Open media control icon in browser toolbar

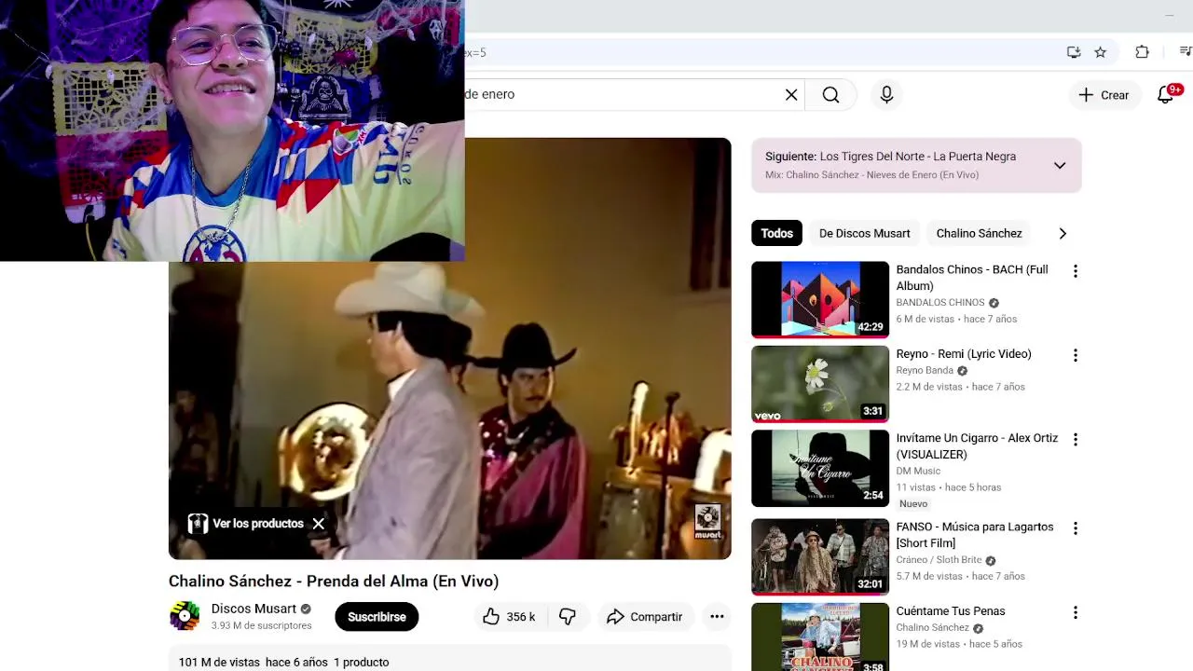pyautogui.click(x=1186, y=52)
